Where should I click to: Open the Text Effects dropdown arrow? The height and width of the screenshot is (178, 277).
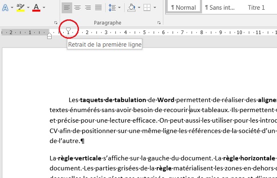pyautogui.click(x=12, y=7)
